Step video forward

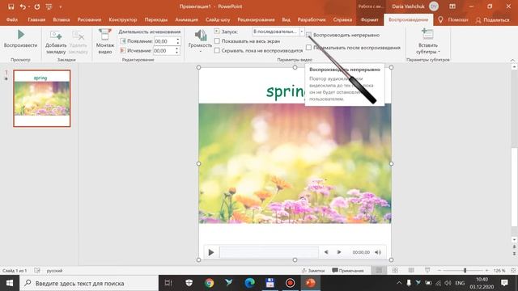click(339, 252)
